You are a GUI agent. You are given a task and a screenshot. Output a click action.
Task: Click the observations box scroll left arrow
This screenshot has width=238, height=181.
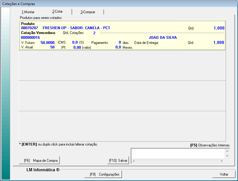[x=134, y=161]
